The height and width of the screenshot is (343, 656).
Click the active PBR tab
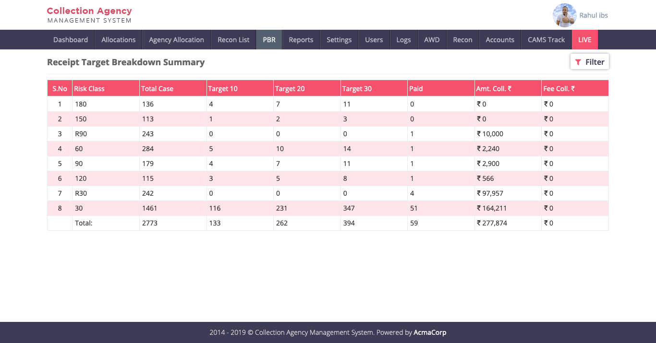(269, 40)
